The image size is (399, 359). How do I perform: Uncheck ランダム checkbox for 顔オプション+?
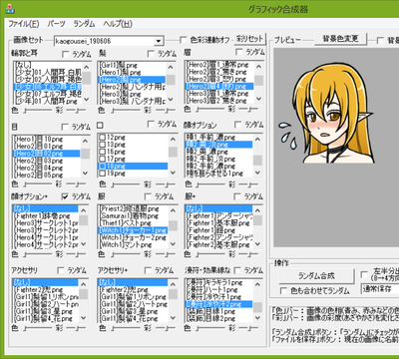coord(65,196)
